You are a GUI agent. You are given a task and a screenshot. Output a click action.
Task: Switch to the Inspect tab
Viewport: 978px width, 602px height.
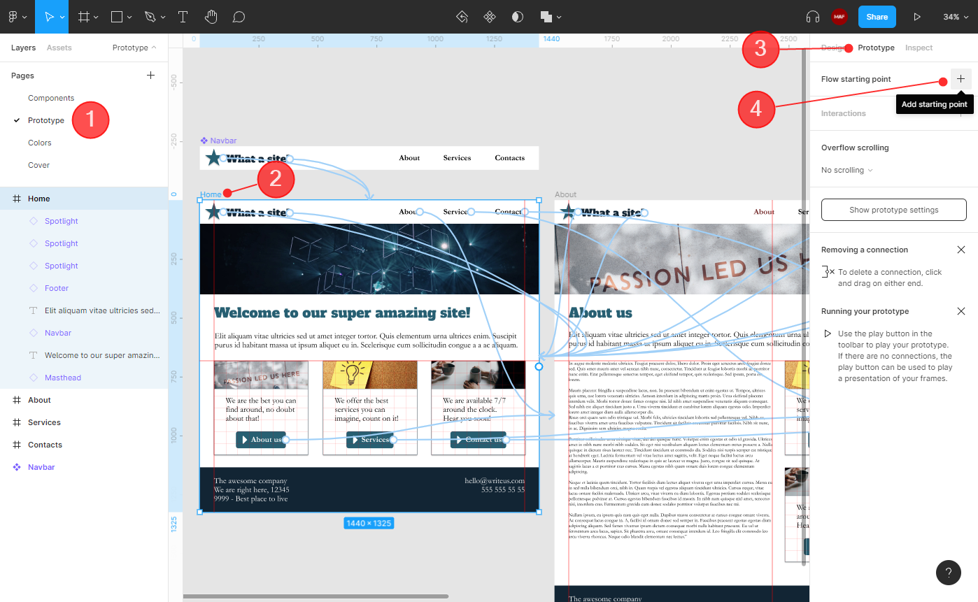919,48
